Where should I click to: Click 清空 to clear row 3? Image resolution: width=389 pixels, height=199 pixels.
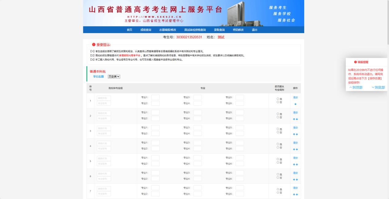click(x=295, y=128)
